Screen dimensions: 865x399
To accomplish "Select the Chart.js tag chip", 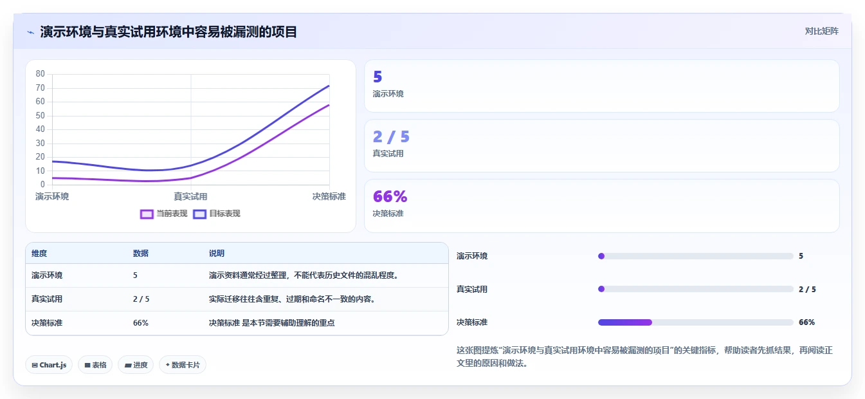I will 49,365.
